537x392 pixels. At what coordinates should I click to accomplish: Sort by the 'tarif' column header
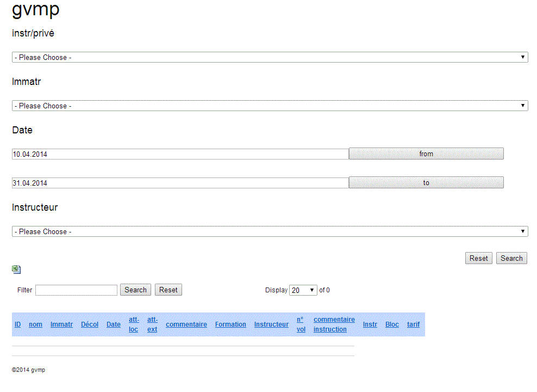(x=413, y=324)
